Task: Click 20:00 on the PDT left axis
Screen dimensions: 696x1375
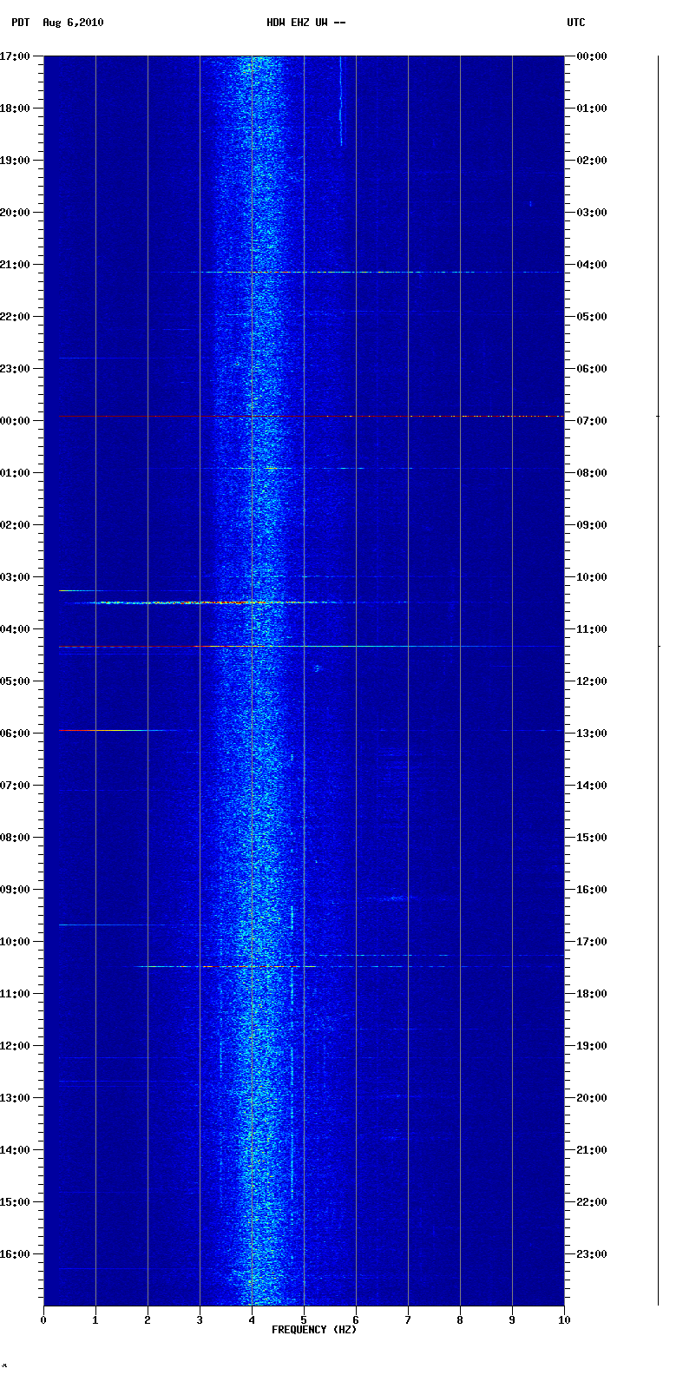Action: pos(16,213)
